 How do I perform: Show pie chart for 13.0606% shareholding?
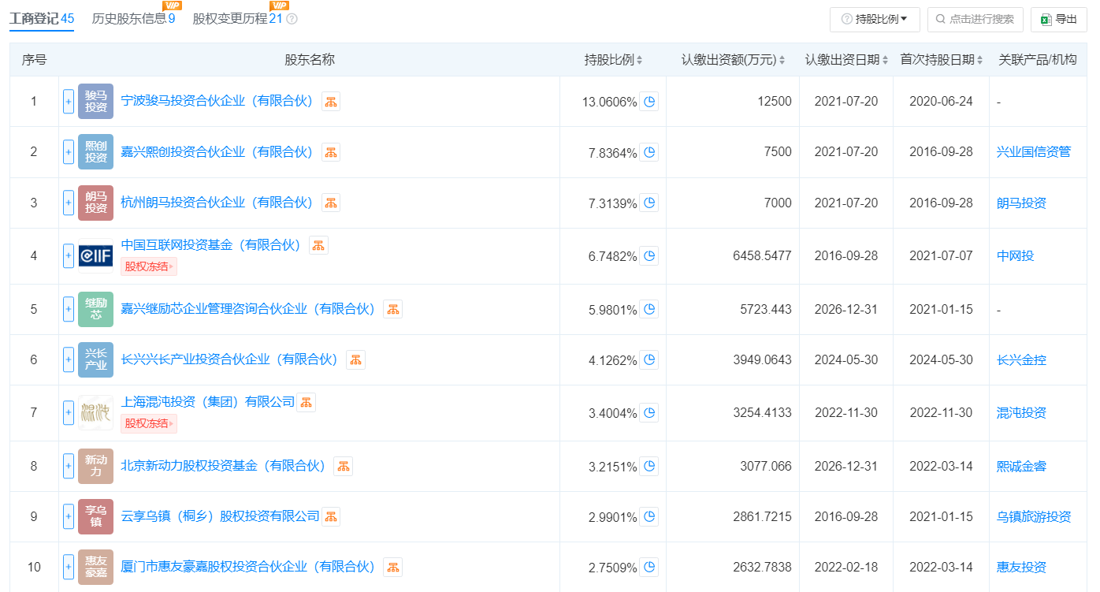pos(649,102)
